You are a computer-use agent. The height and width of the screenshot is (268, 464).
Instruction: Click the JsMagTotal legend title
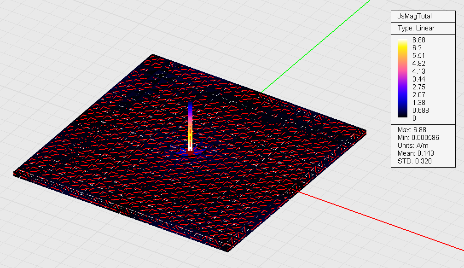pyautogui.click(x=414, y=16)
